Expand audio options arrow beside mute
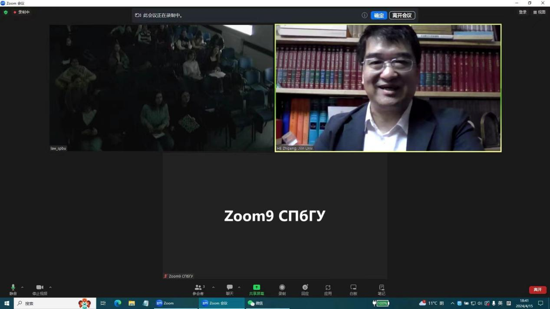Image resolution: width=550 pixels, height=309 pixels. pyautogui.click(x=23, y=287)
